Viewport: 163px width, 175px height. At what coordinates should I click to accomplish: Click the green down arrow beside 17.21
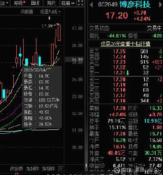point(127,73)
